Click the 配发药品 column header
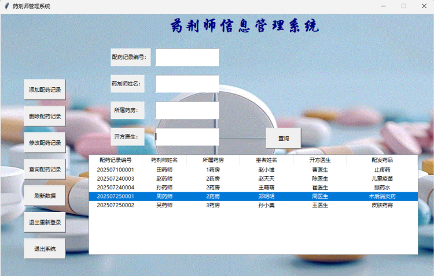Viewport: 434px width, 276px height. 382,160
